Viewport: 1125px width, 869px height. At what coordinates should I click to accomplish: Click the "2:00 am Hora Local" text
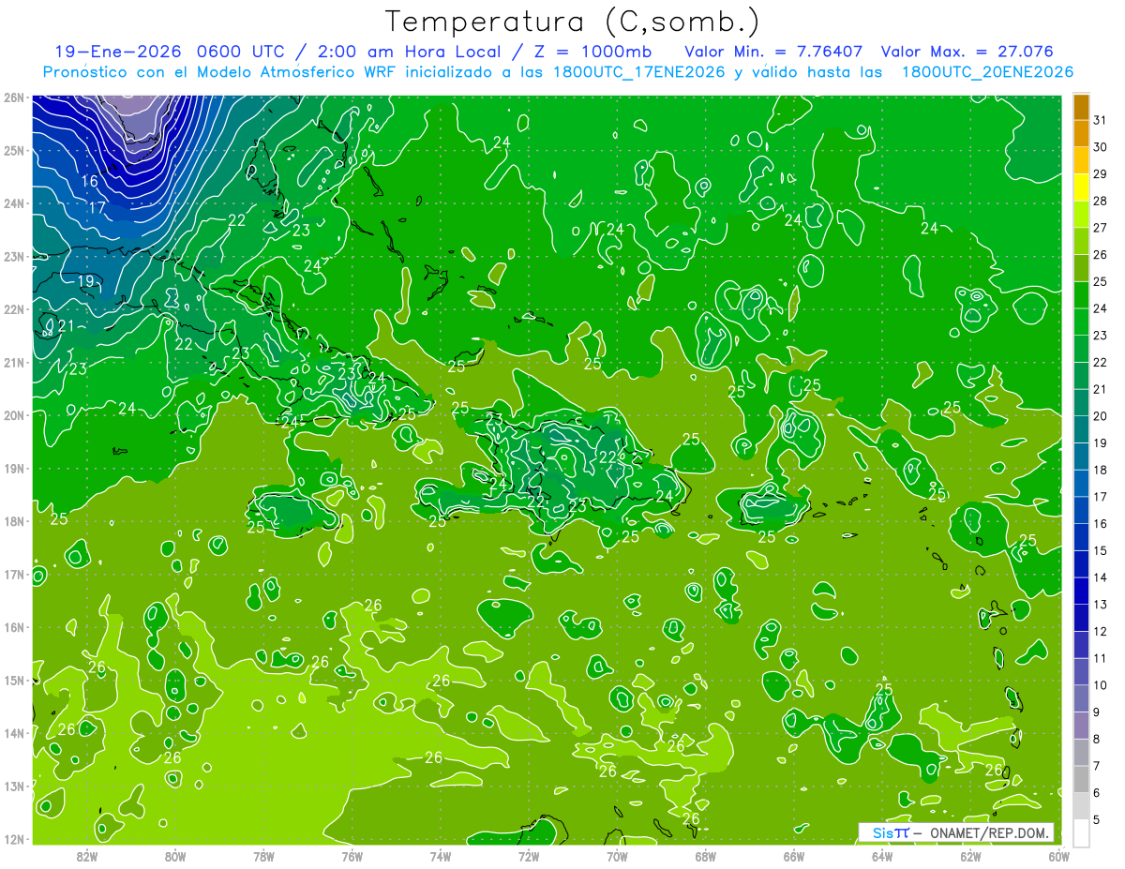click(409, 52)
